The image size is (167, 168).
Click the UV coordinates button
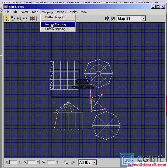(113, 19)
